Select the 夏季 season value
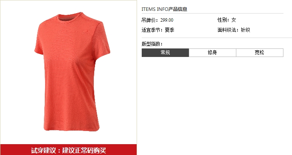This screenshot has height=155, width=292. pos(169,30)
